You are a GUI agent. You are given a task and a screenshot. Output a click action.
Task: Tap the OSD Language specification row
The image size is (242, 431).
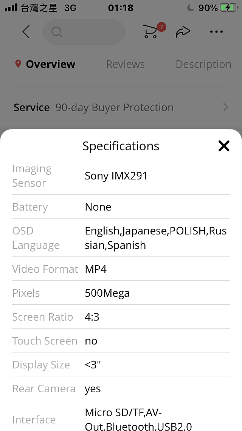(121, 238)
